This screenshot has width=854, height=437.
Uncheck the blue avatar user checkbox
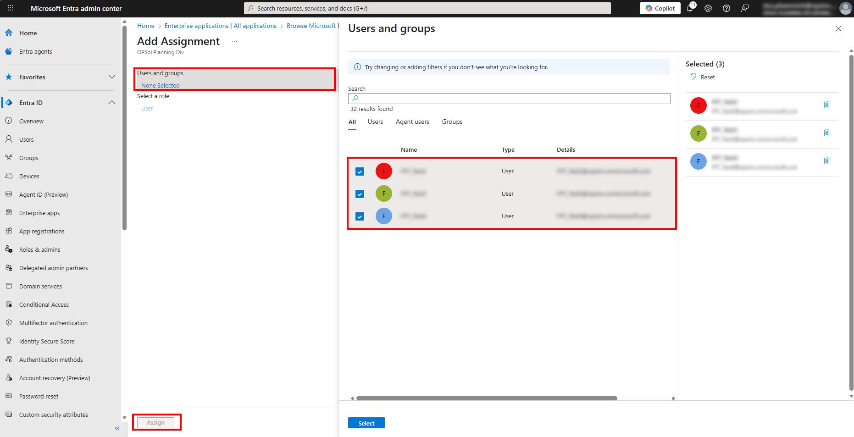tap(360, 216)
